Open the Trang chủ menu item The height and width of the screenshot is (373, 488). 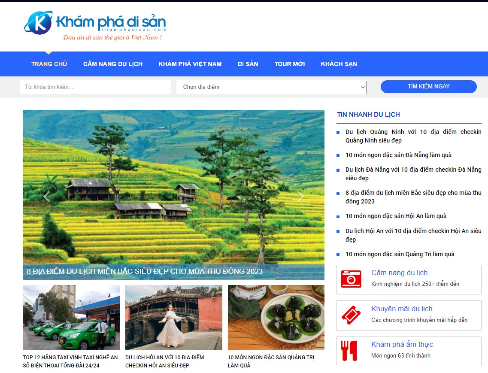pos(49,64)
